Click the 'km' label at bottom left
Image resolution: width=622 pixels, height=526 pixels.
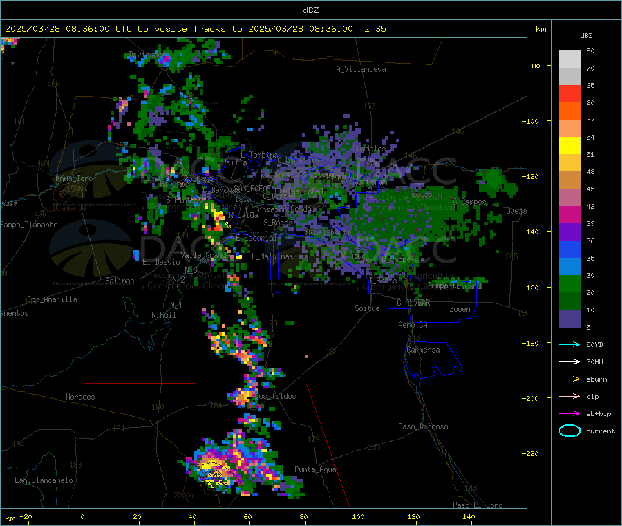click(10, 518)
